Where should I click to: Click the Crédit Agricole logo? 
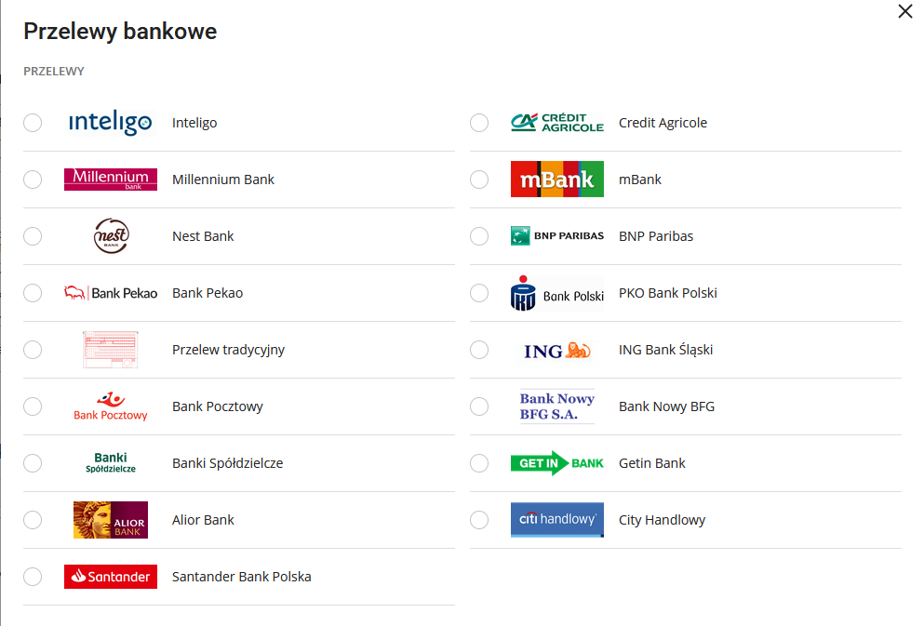click(x=556, y=122)
